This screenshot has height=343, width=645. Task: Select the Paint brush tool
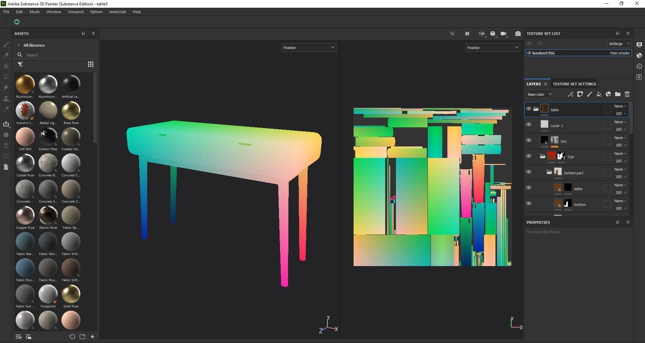point(6,45)
